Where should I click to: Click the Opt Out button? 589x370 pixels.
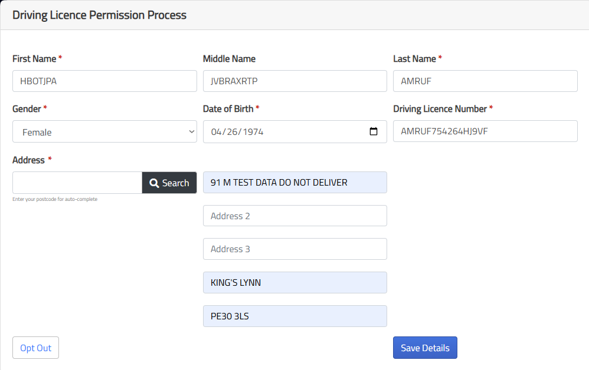(x=35, y=348)
